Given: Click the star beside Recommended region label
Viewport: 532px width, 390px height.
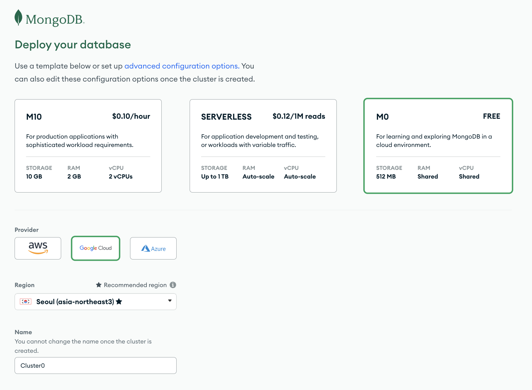Looking at the screenshot, I should click(99, 285).
